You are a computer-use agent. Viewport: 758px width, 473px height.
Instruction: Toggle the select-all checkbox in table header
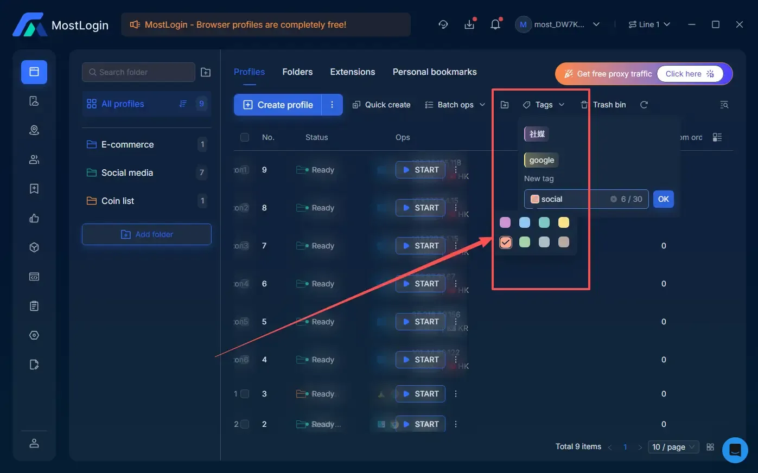(245, 137)
